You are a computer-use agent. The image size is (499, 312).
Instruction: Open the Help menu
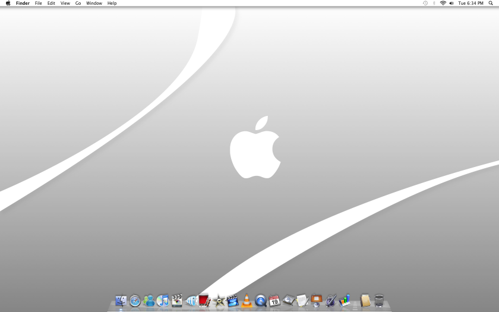[112, 3]
